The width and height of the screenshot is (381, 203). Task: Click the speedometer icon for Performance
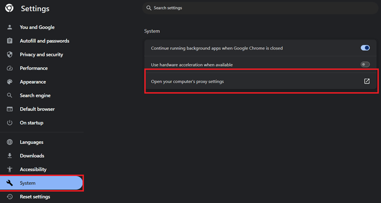[9, 69]
